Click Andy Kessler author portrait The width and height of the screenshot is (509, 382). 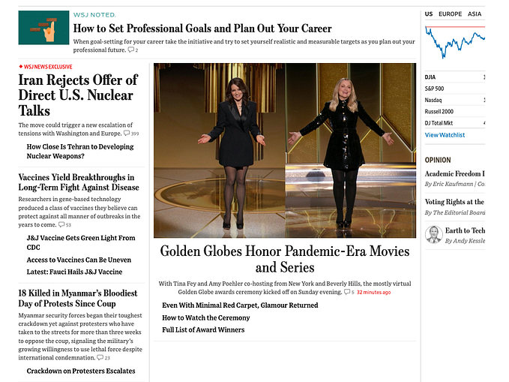pyautogui.click(x=434, y=235)
